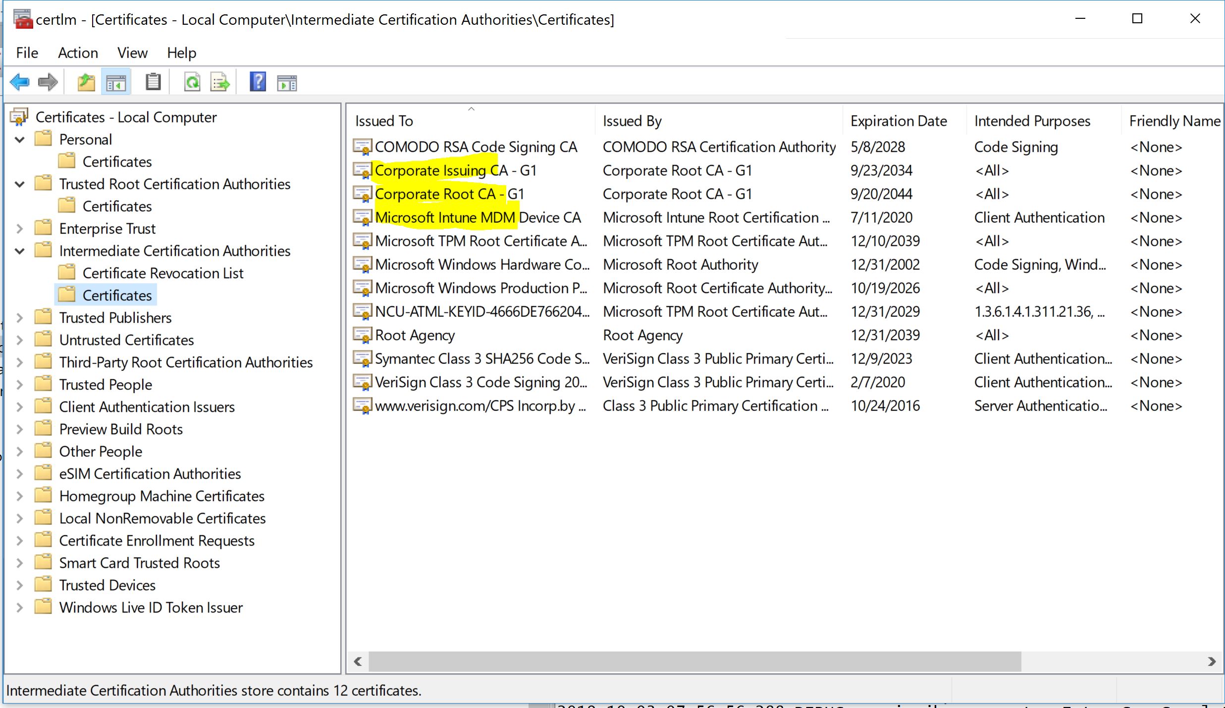Click the Forward navigation arrow icon
Screen dimensions: 1225x708
click(x=48, y=82)
